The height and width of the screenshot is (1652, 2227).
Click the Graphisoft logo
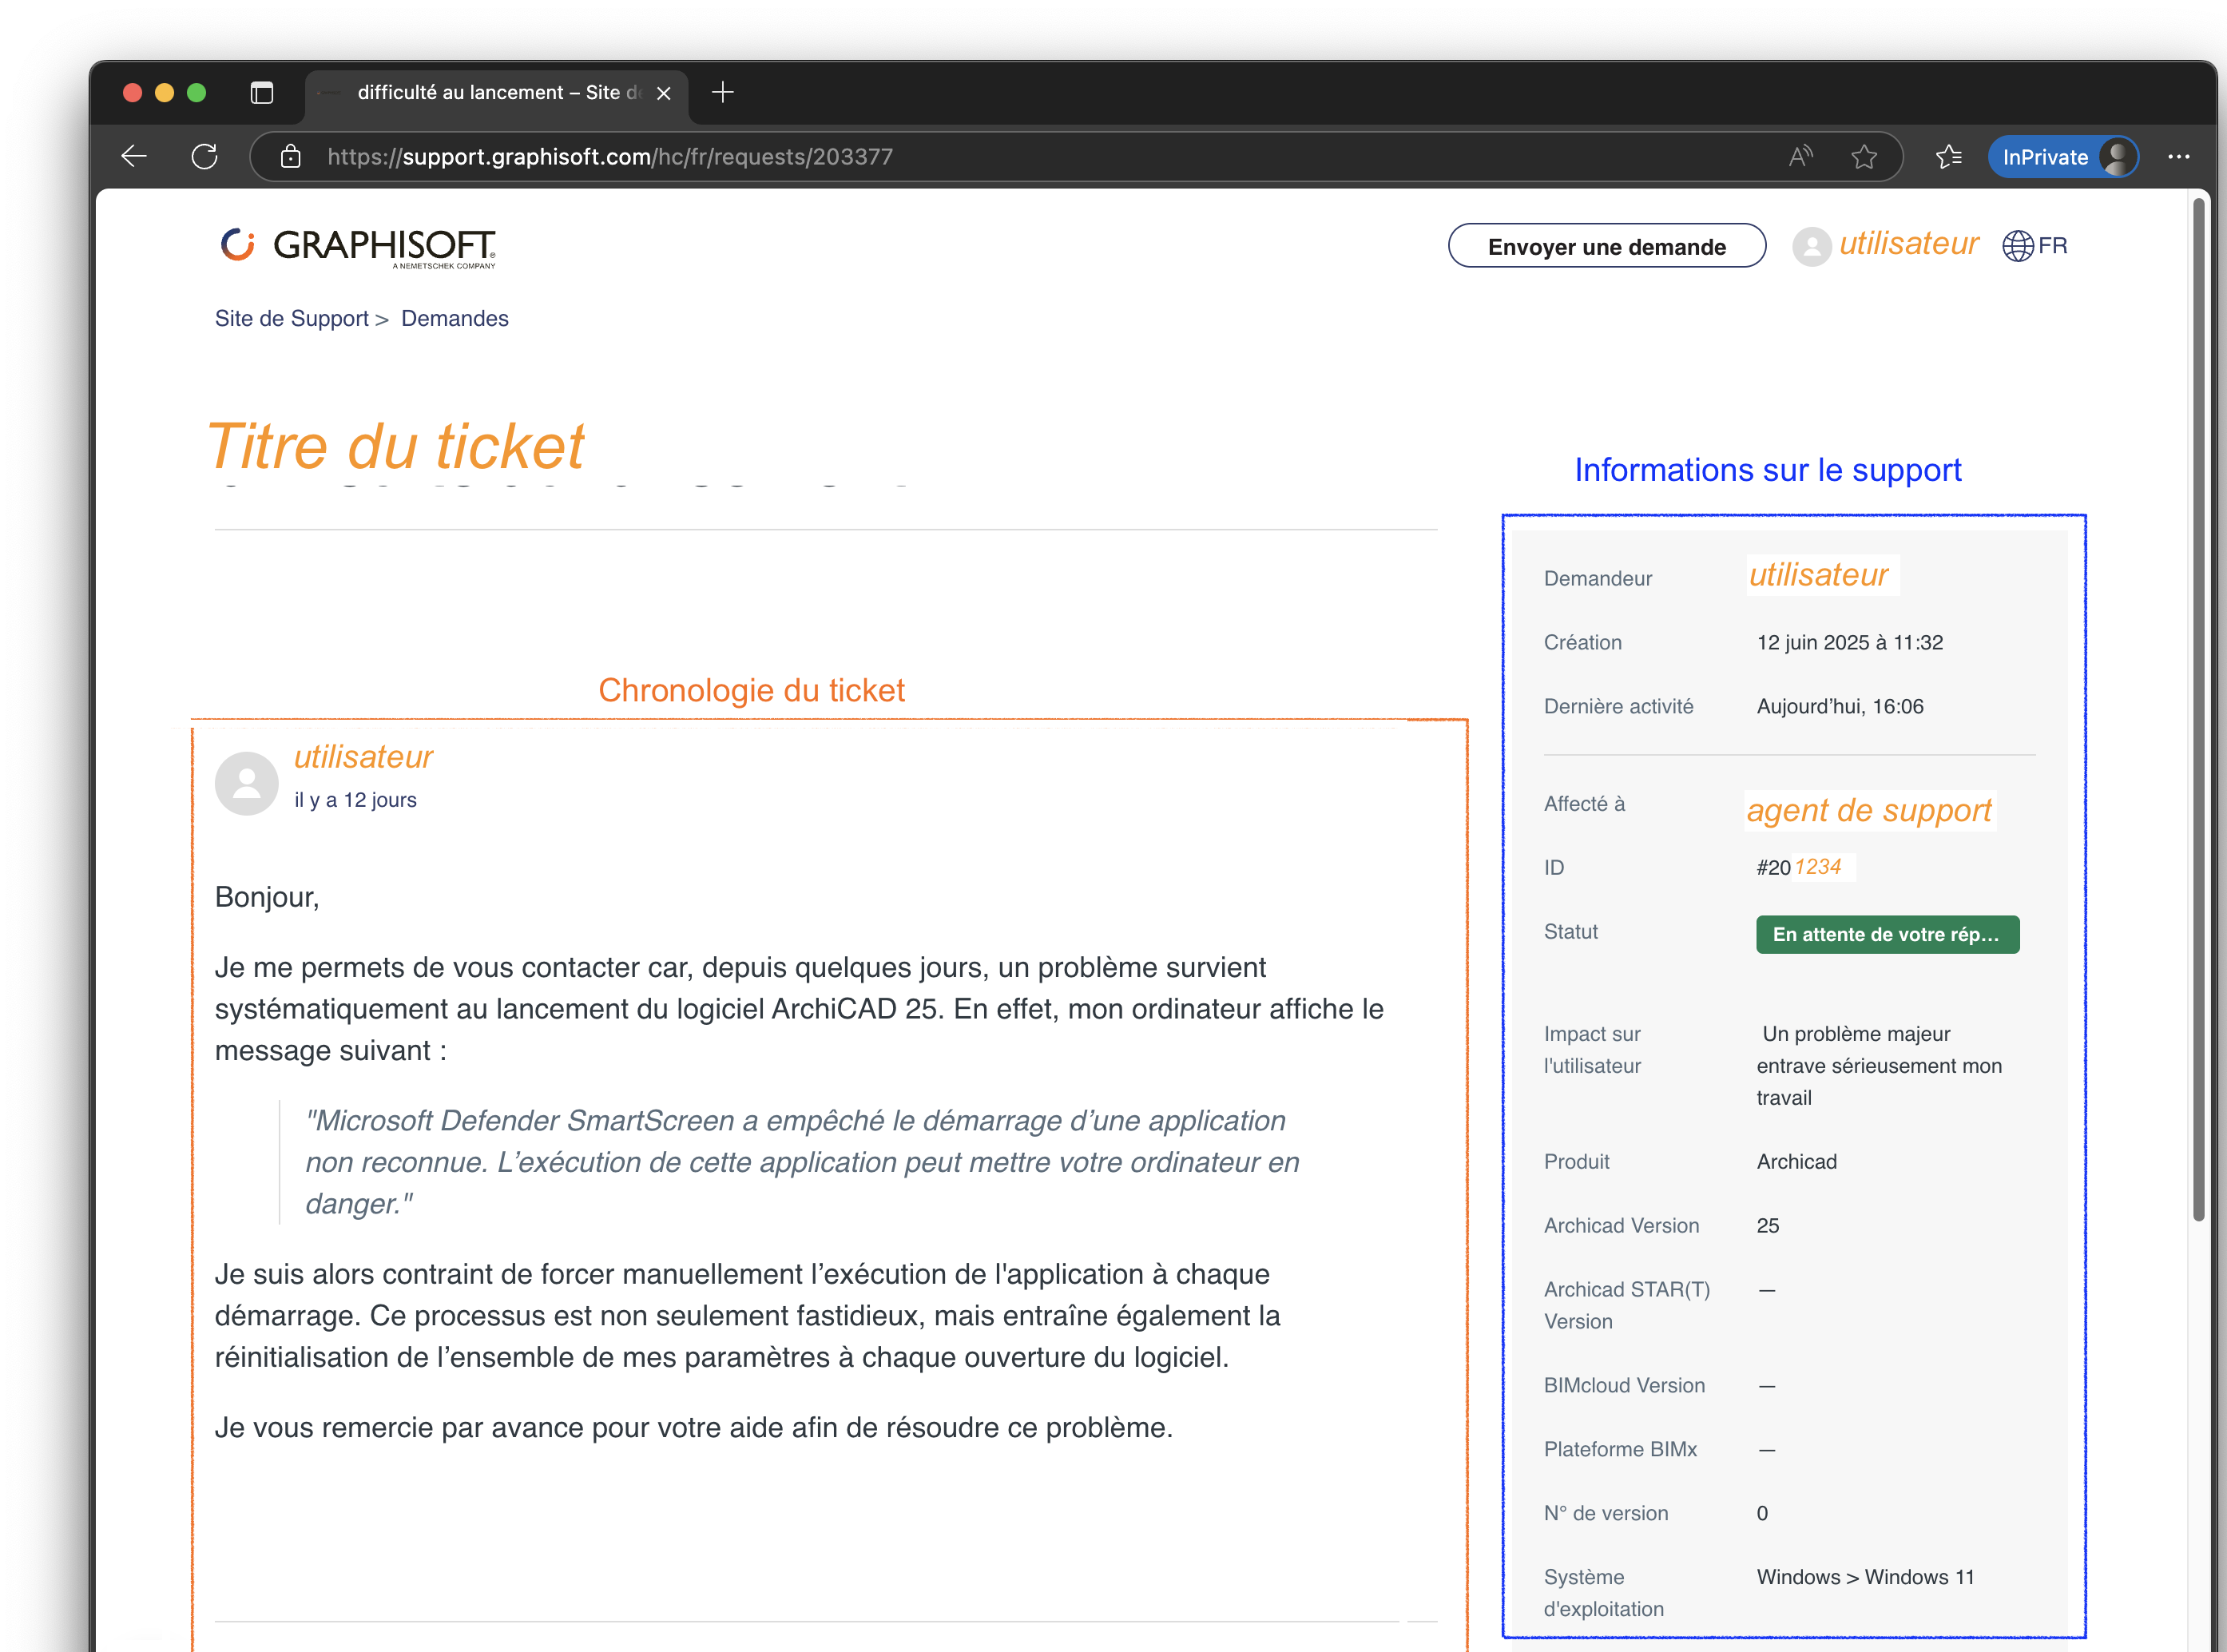pos(358,247)
